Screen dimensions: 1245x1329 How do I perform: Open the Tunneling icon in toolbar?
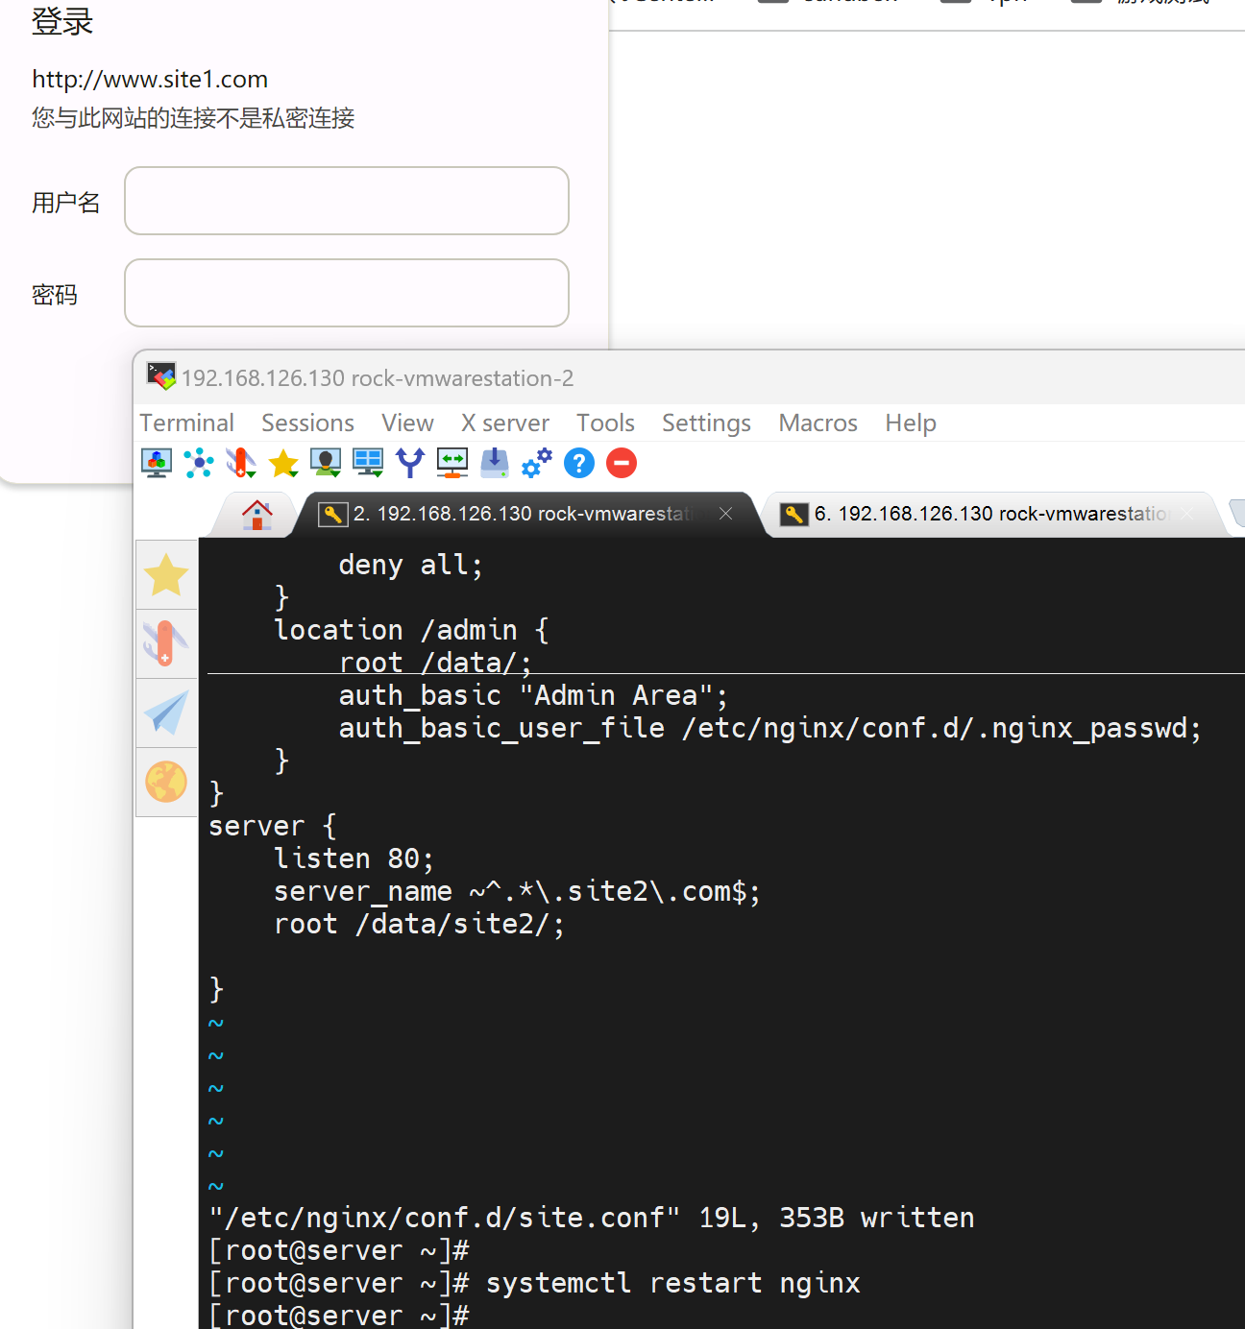pyautogui.click(x=452, y=463)
